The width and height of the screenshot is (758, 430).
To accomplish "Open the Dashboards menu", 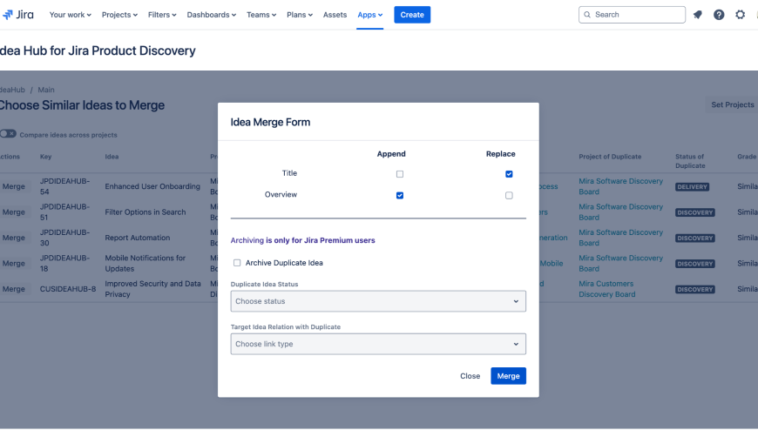I will pos(212,15).
